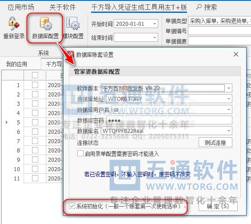Switch to the 我的应用 tab
Image resolution: width=251 pixels, height=224 pixels.
pyautogui.click(x=16, y=64)
